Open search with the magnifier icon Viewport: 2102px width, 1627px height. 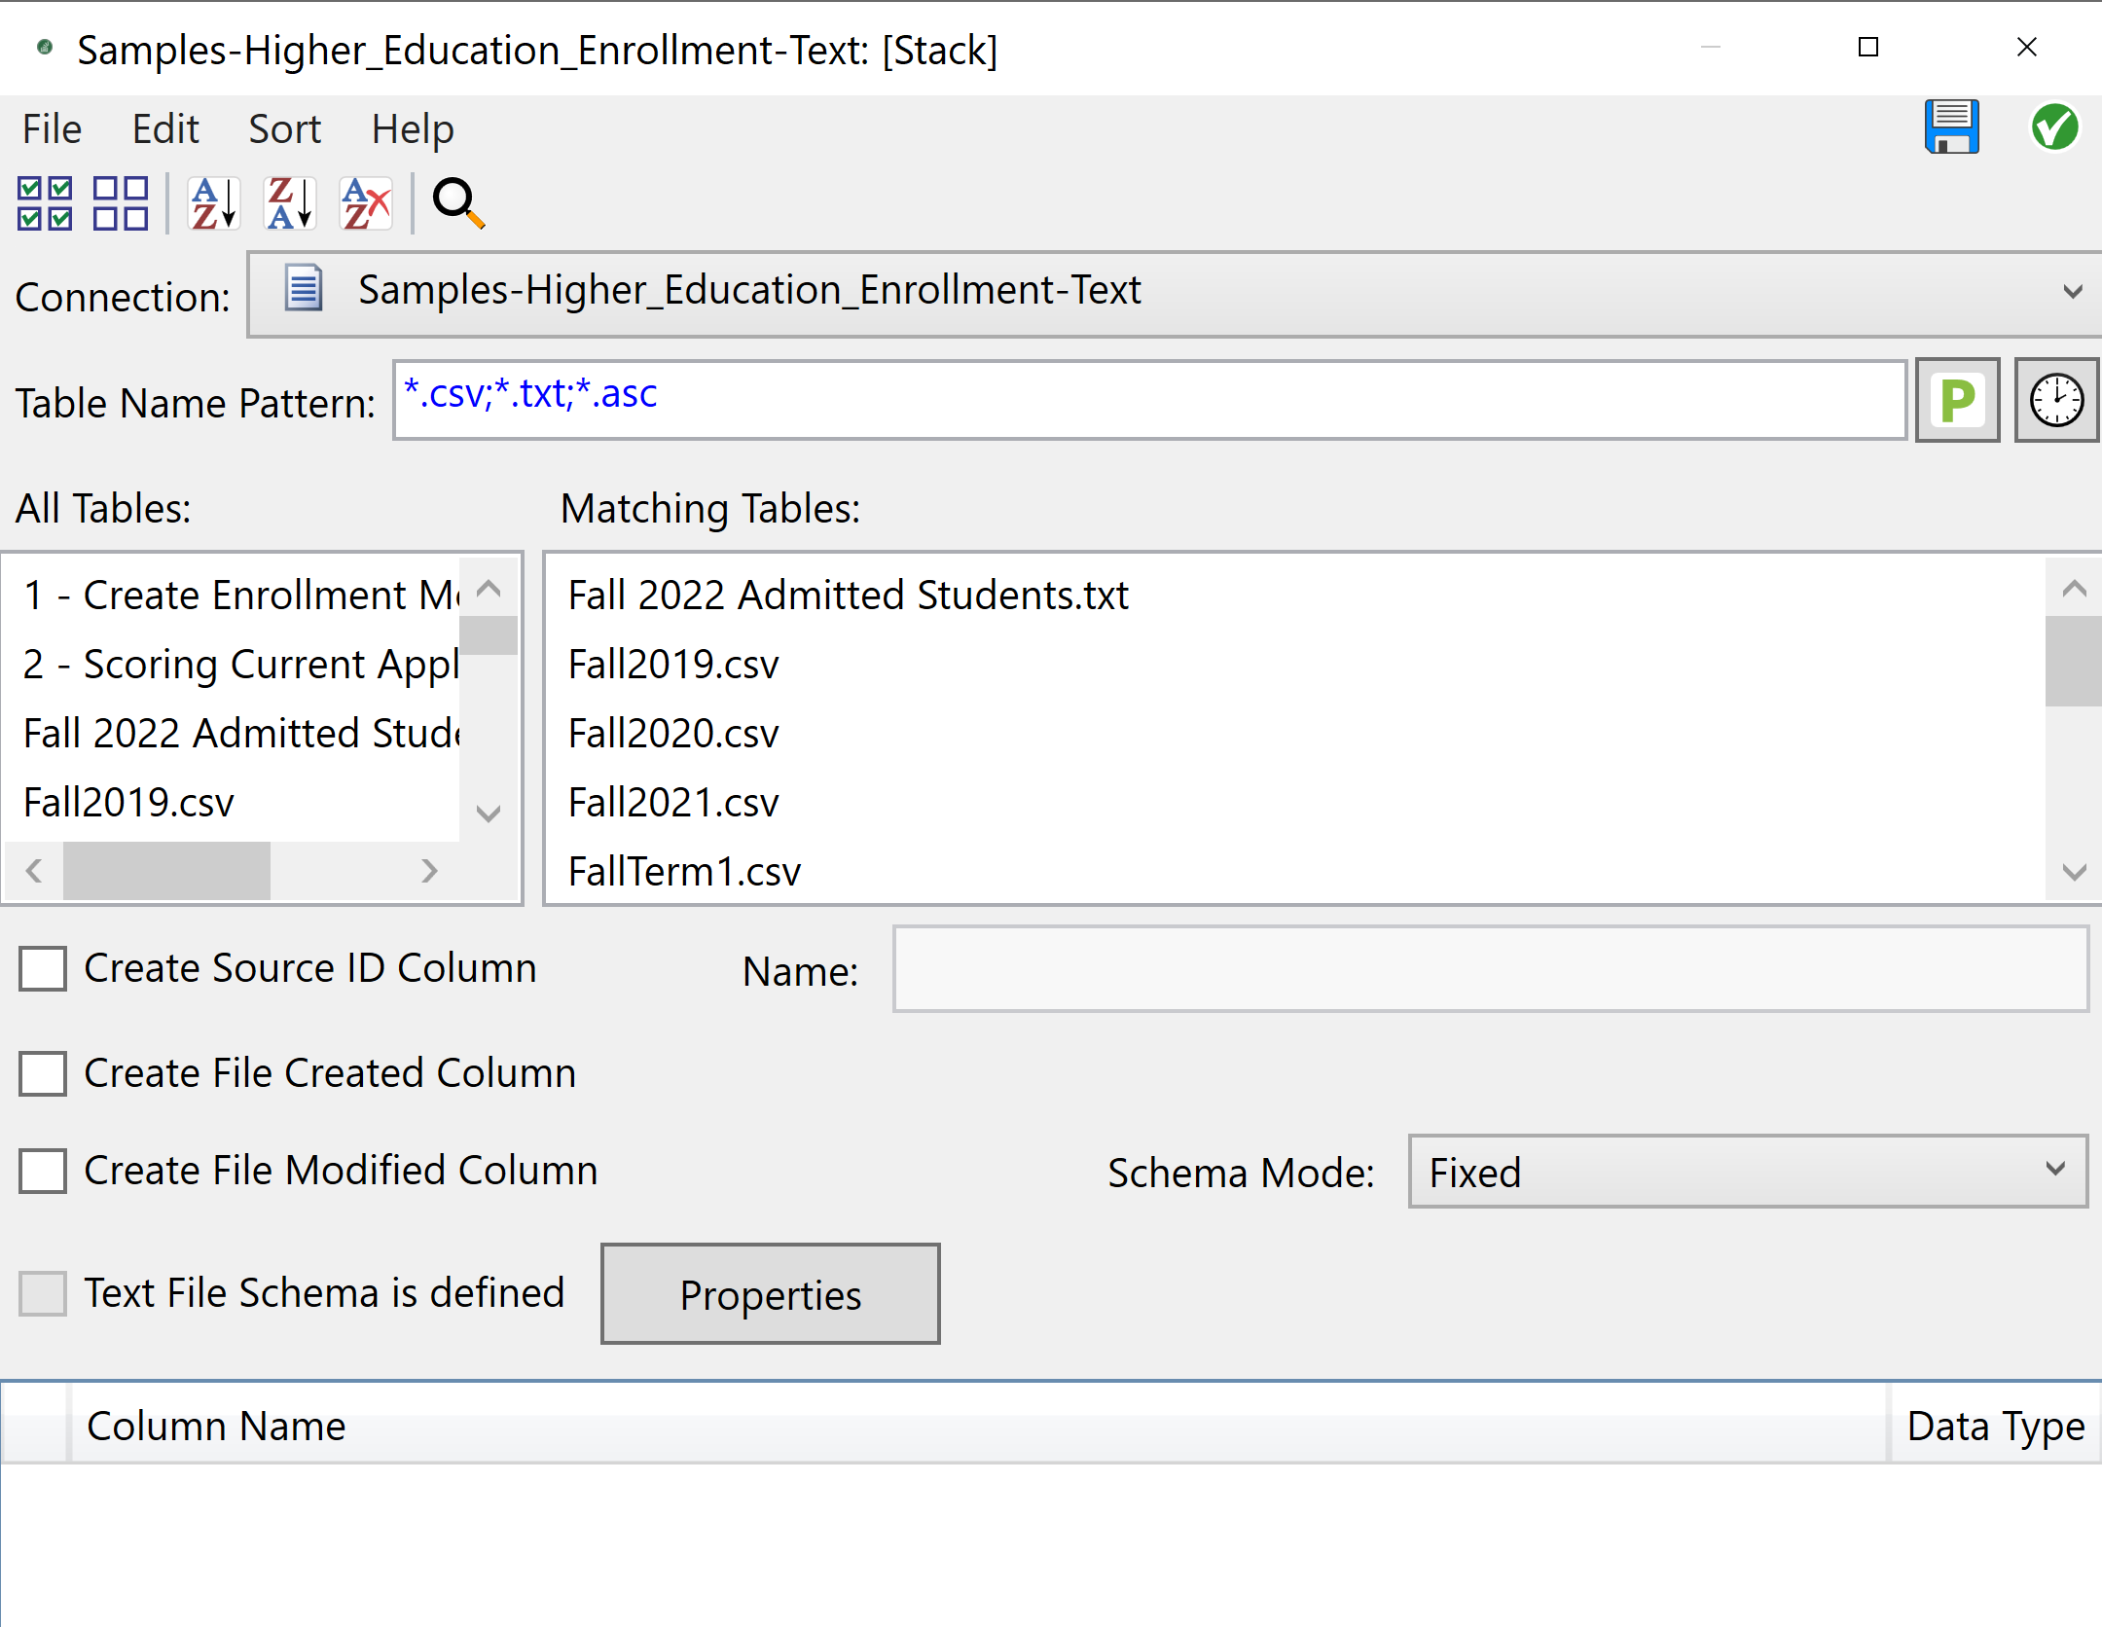pos(455,202)
